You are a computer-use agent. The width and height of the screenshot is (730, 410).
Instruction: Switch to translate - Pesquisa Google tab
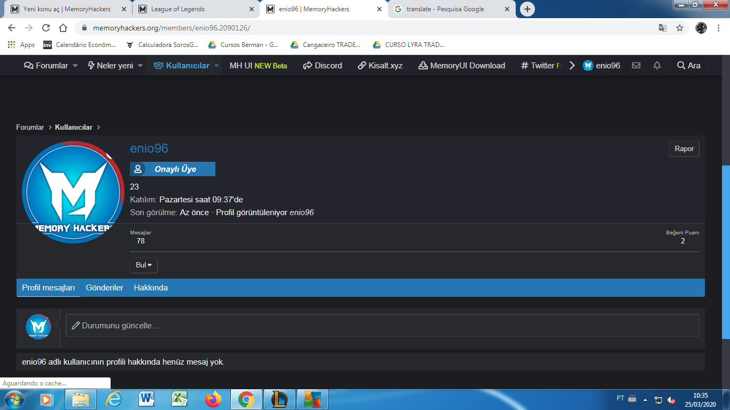coord(452,9)
